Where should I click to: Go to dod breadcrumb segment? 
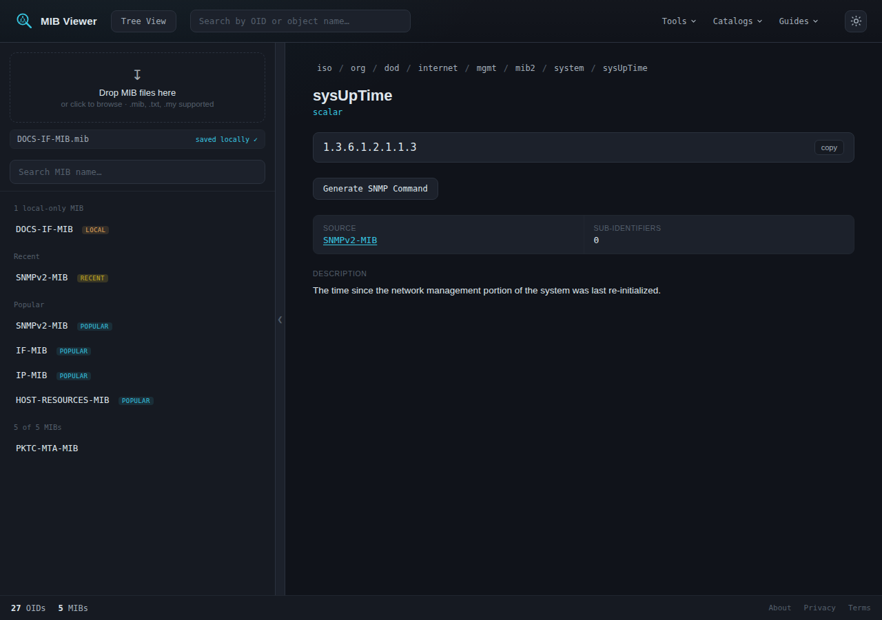point(391,68)
